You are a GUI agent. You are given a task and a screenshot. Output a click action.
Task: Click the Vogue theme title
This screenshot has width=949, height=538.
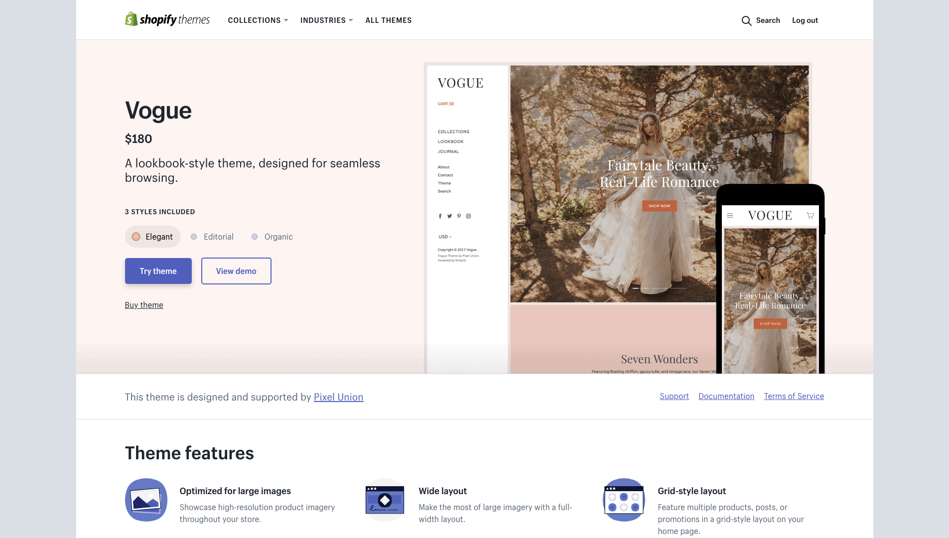158,111
